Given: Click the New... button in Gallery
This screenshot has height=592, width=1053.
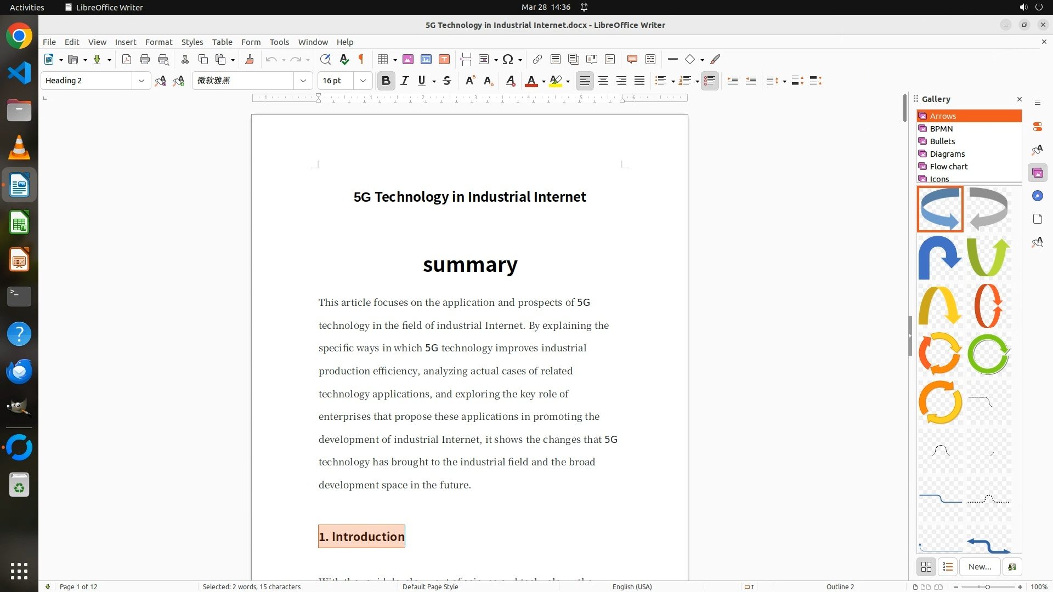Looking at the screenshot, I should pos(980,567).
